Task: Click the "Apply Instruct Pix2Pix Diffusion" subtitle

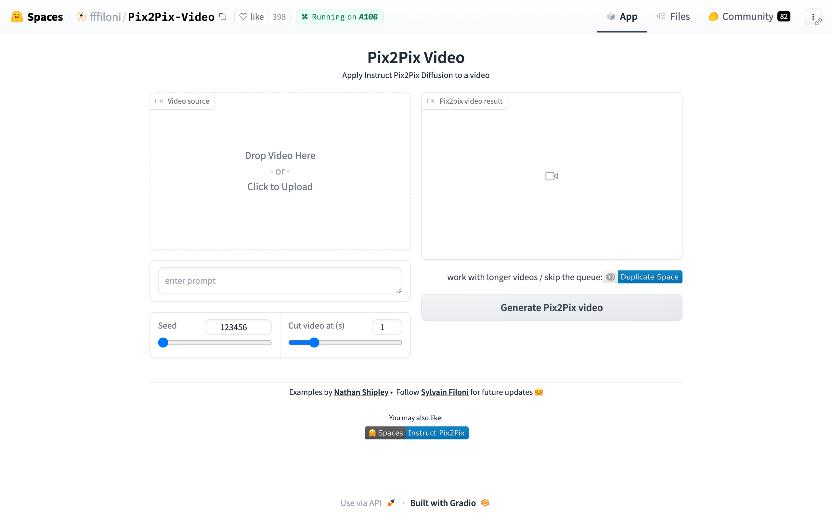Action: 416,75
